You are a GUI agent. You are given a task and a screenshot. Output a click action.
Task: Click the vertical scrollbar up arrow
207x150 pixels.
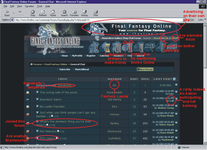click(x=205, y=25)
